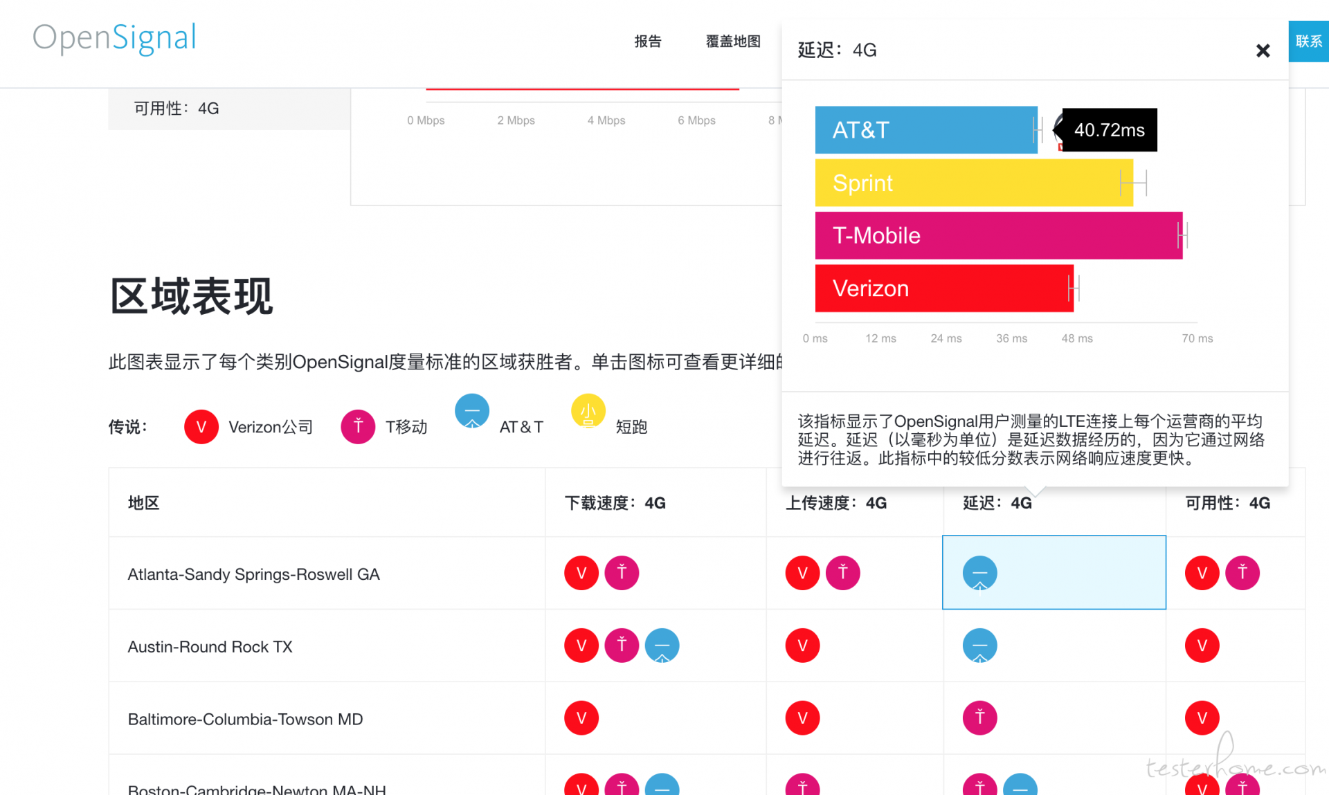Click the 下载速度: 4G column header

coord(615,503)
